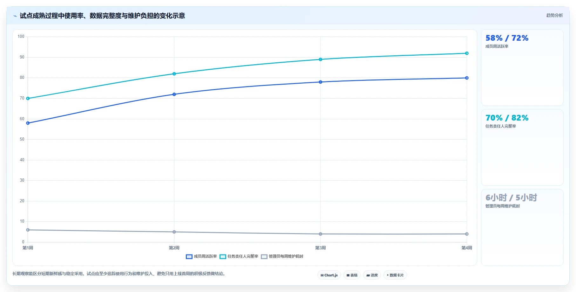This screenshot has height=292, width=576.
Task: Select the 第1周 teal point at 70
Action: tap(28, 99)
